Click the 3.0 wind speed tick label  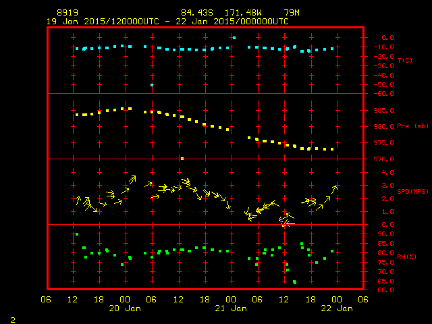(387, 186)
